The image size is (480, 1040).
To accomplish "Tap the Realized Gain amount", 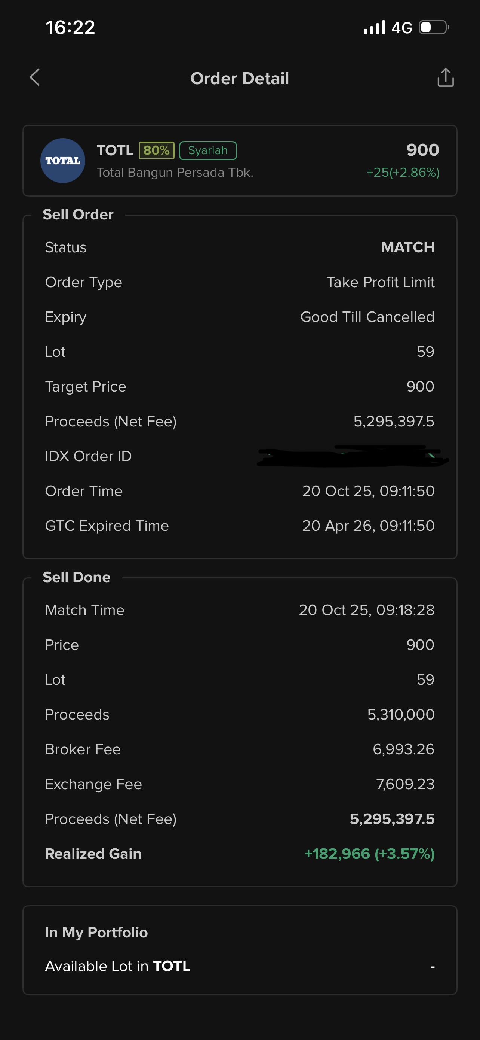I will pos(369,854).
